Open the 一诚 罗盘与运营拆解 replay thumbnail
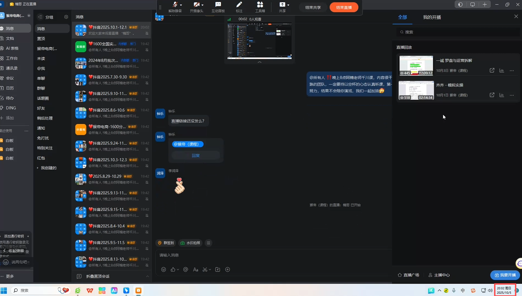 tap(416, 65)
